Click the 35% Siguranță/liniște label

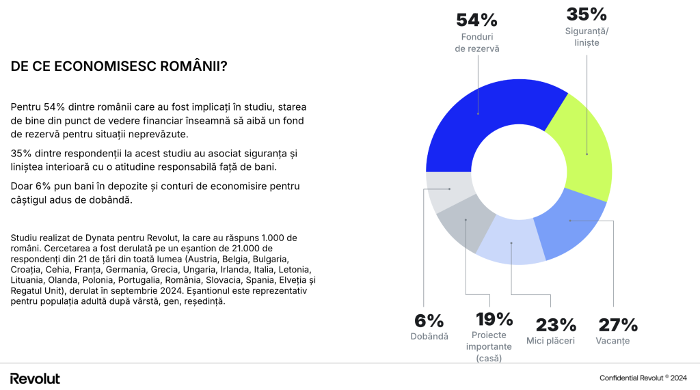click(587, 27)
